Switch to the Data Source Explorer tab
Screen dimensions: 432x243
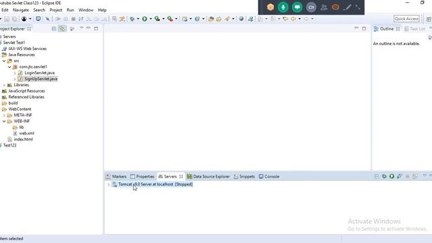coord(209,176)
